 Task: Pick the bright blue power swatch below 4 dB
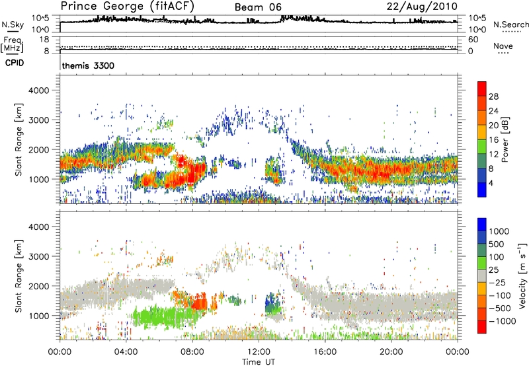click(482, 190)
